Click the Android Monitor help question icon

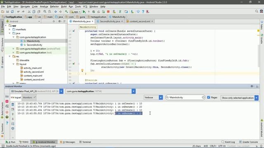click(7, 123)
